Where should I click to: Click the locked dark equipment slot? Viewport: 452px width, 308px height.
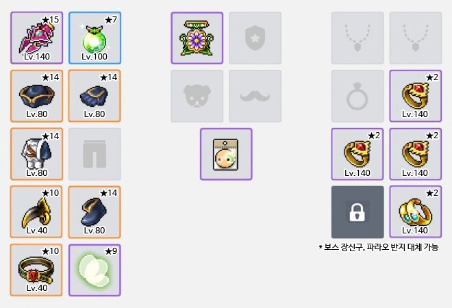357,211
